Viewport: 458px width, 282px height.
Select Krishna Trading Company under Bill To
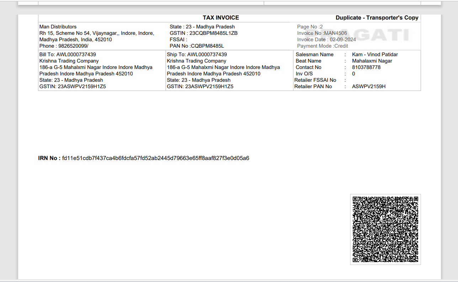click(x=69, y=61)
